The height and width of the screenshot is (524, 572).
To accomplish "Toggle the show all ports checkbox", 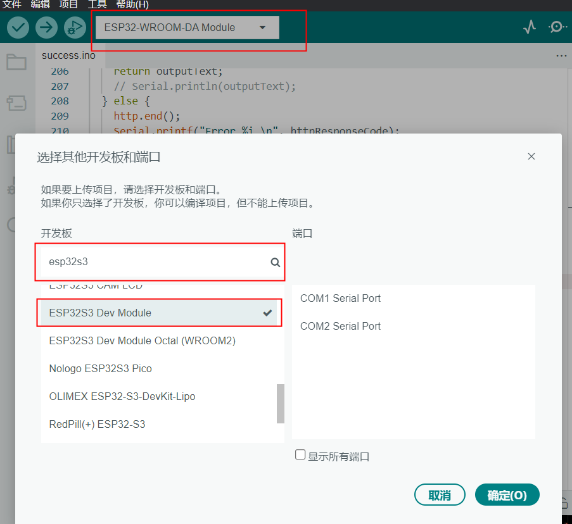I will (x=300, y=455).
